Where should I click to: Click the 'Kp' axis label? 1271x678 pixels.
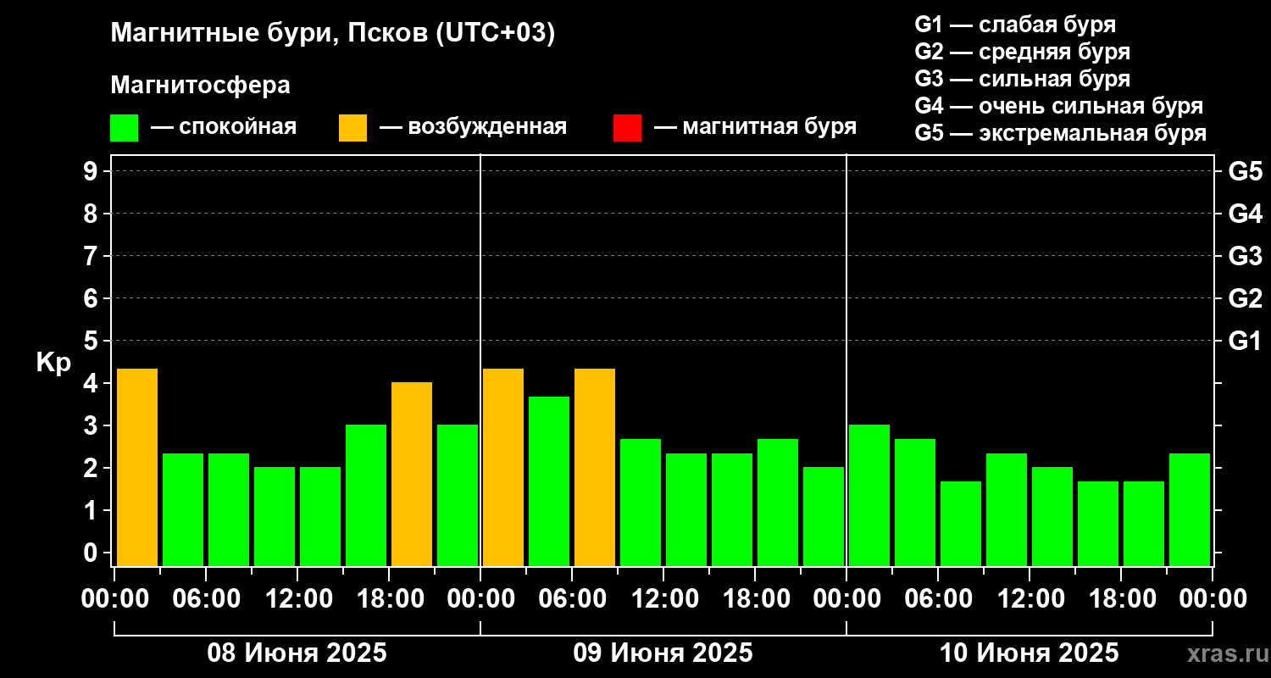coord(53,363)
